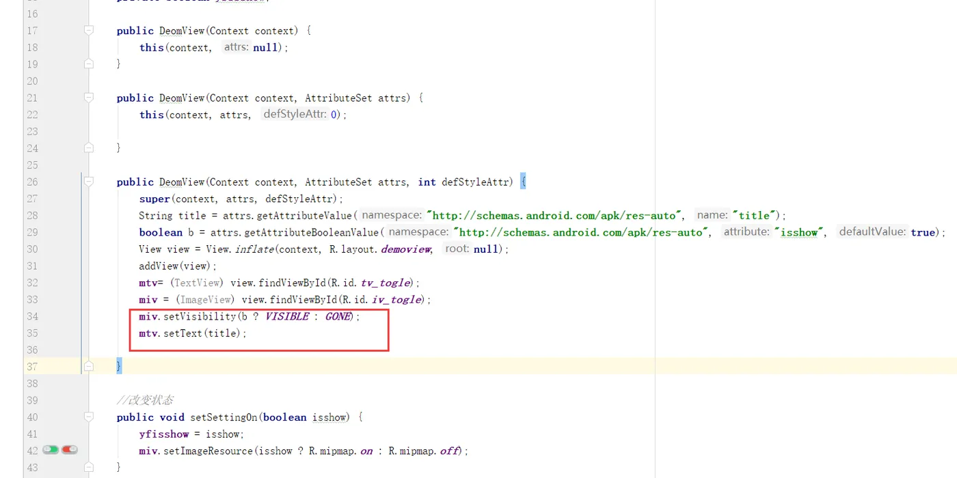Screen dimensions: 957x478
Task: Click the 'attrs:' parameter hint on line 18
Action: 236,47
